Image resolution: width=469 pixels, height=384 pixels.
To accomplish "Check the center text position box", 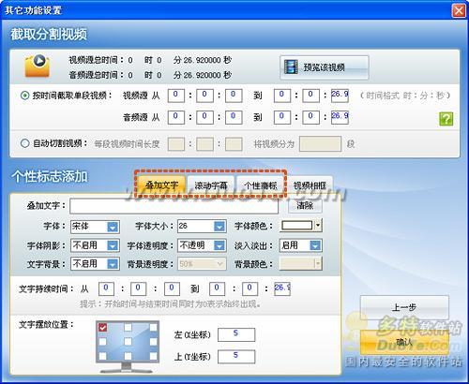I will (128, 342).
